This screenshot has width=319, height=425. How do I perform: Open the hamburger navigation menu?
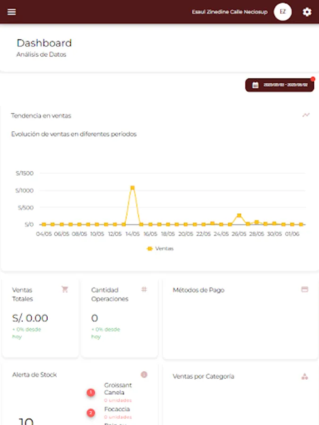coord(12,12)
